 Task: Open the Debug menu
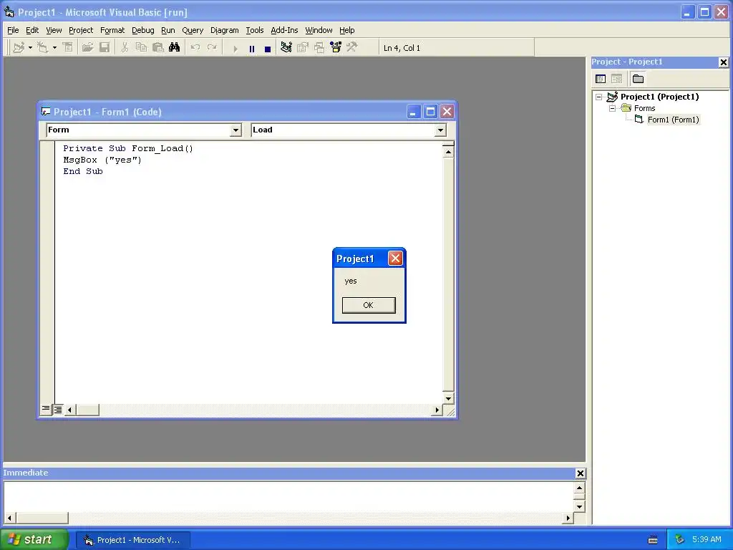point(143,30)
